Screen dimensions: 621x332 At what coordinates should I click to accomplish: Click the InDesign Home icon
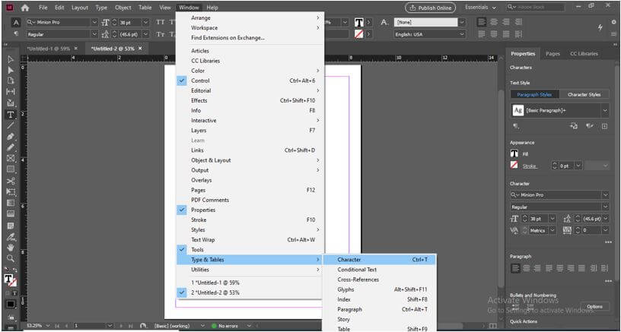point(25,8)
